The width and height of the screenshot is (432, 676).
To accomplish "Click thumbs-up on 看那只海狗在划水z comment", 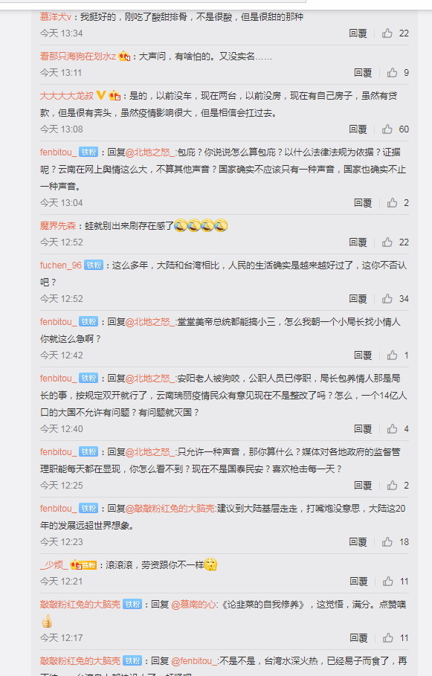I will (x=392, y=72).
